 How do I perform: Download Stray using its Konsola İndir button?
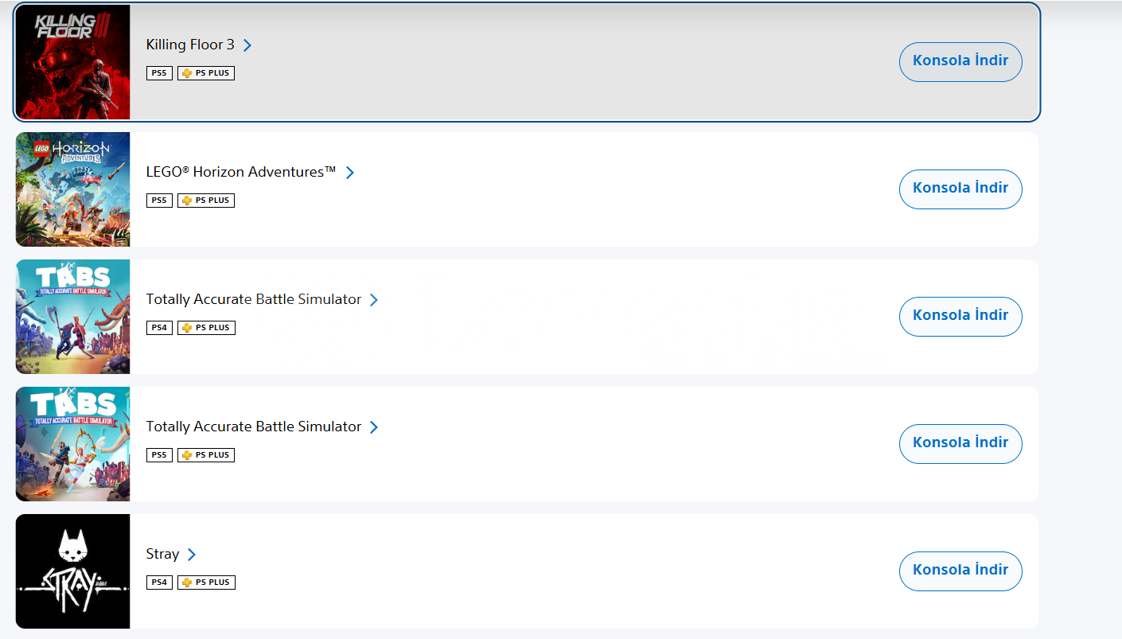point(960,571)
